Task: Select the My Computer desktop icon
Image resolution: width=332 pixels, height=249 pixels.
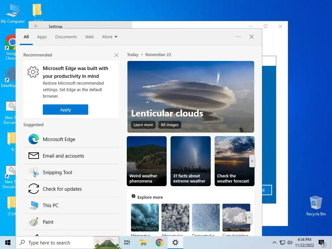Action: pyautogui.click(x=13, y=14)
